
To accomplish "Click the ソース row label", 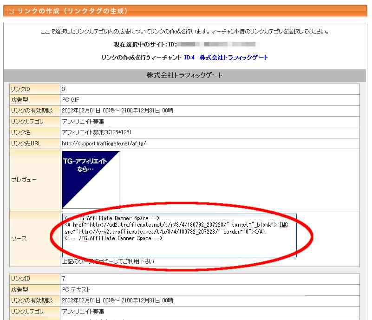I will click(19, 239).
